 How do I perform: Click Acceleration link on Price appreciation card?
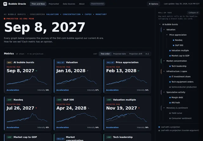coord(112,90)
